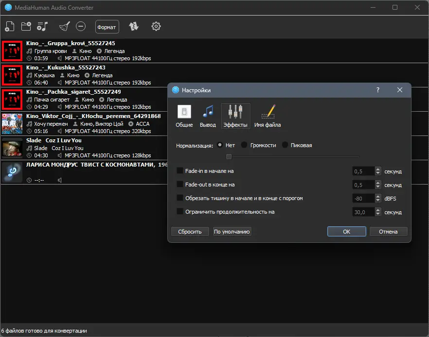Enable Обрезать тишину checkbox
This screenshot has height=337, width=429.
point(179,198)
